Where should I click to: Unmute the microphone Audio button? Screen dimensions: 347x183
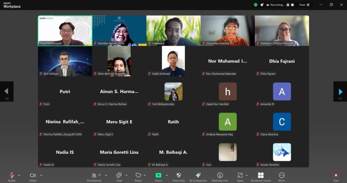coord(12,176)
